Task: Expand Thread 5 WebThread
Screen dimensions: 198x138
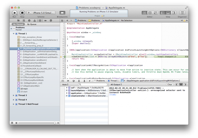Action: coord(14,104)
